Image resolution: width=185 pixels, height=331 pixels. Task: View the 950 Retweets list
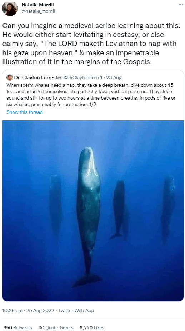(x=18, y=328)
